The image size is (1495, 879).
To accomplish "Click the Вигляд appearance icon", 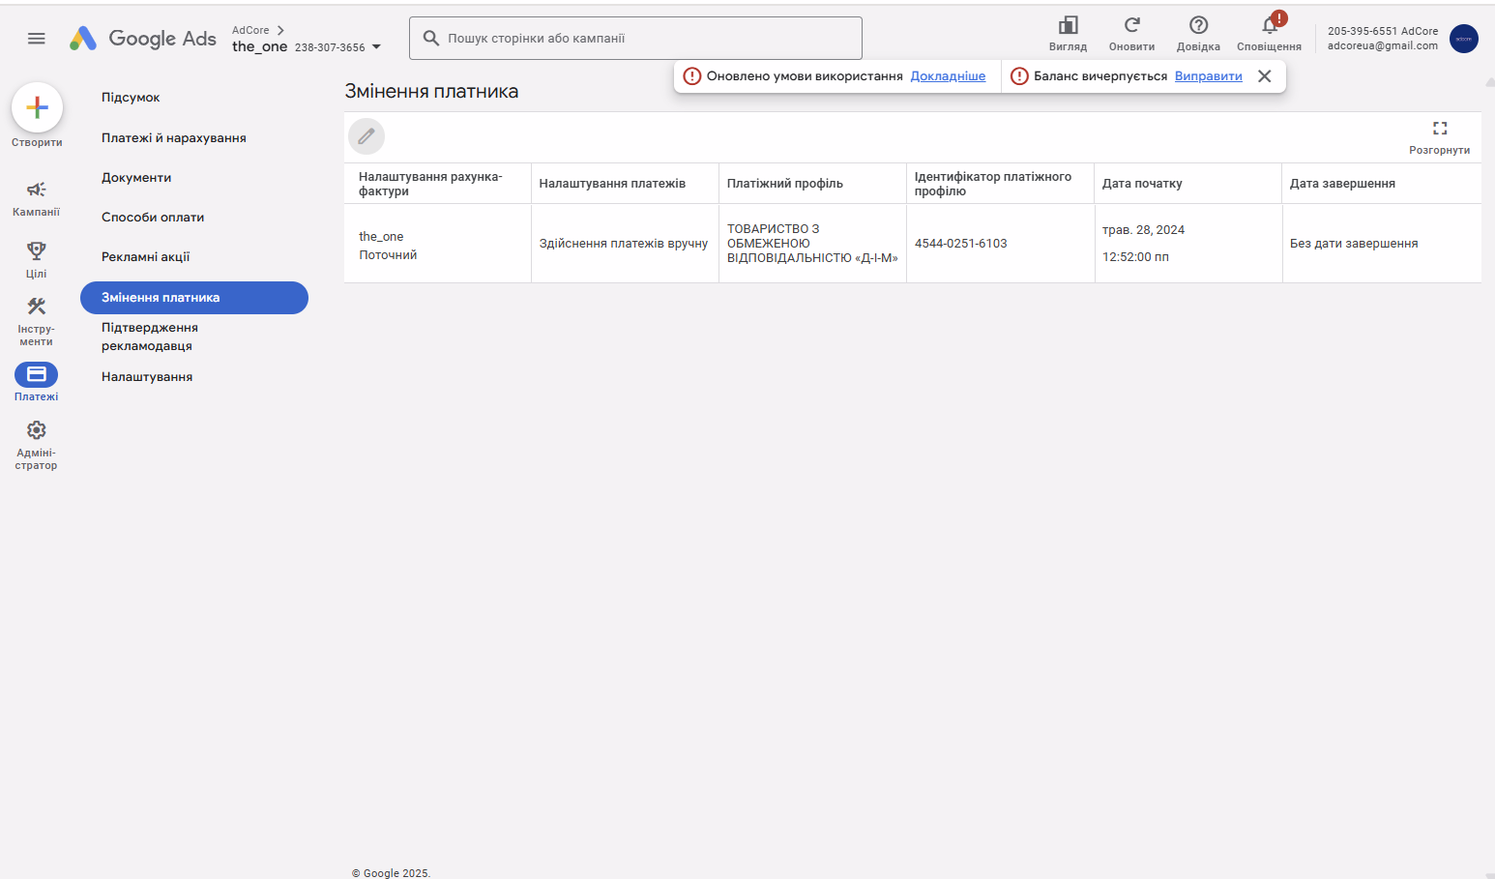I will [x=1068, y=25].
